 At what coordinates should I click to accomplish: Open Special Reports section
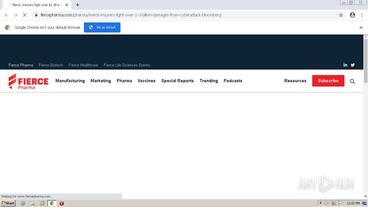click(177, 81)
